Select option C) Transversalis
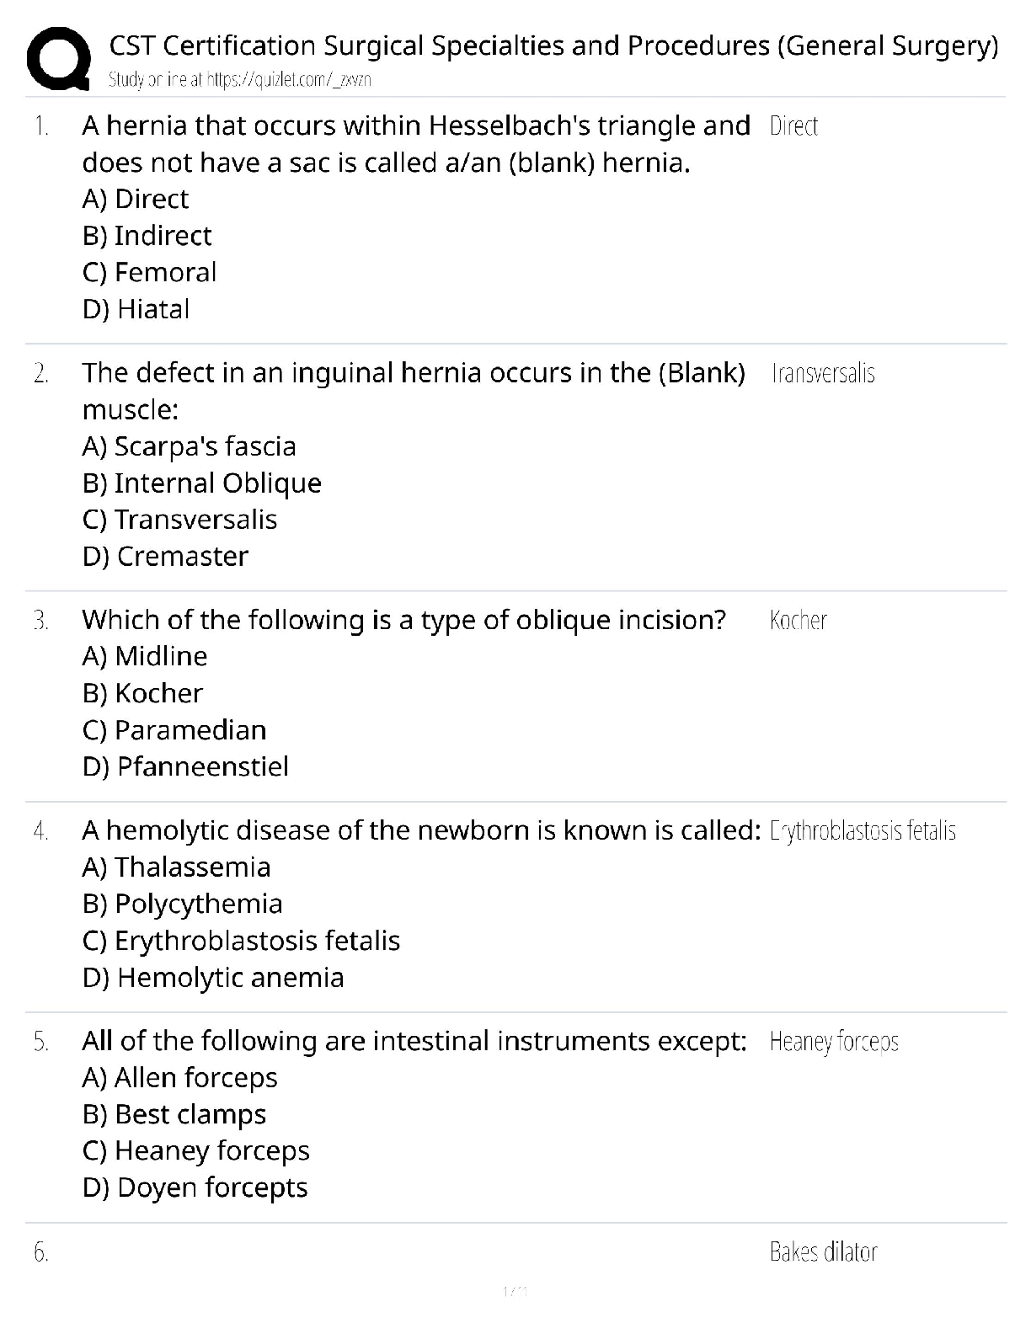The width and height of the screenshot is (1031, 1334). coord(180,520)
